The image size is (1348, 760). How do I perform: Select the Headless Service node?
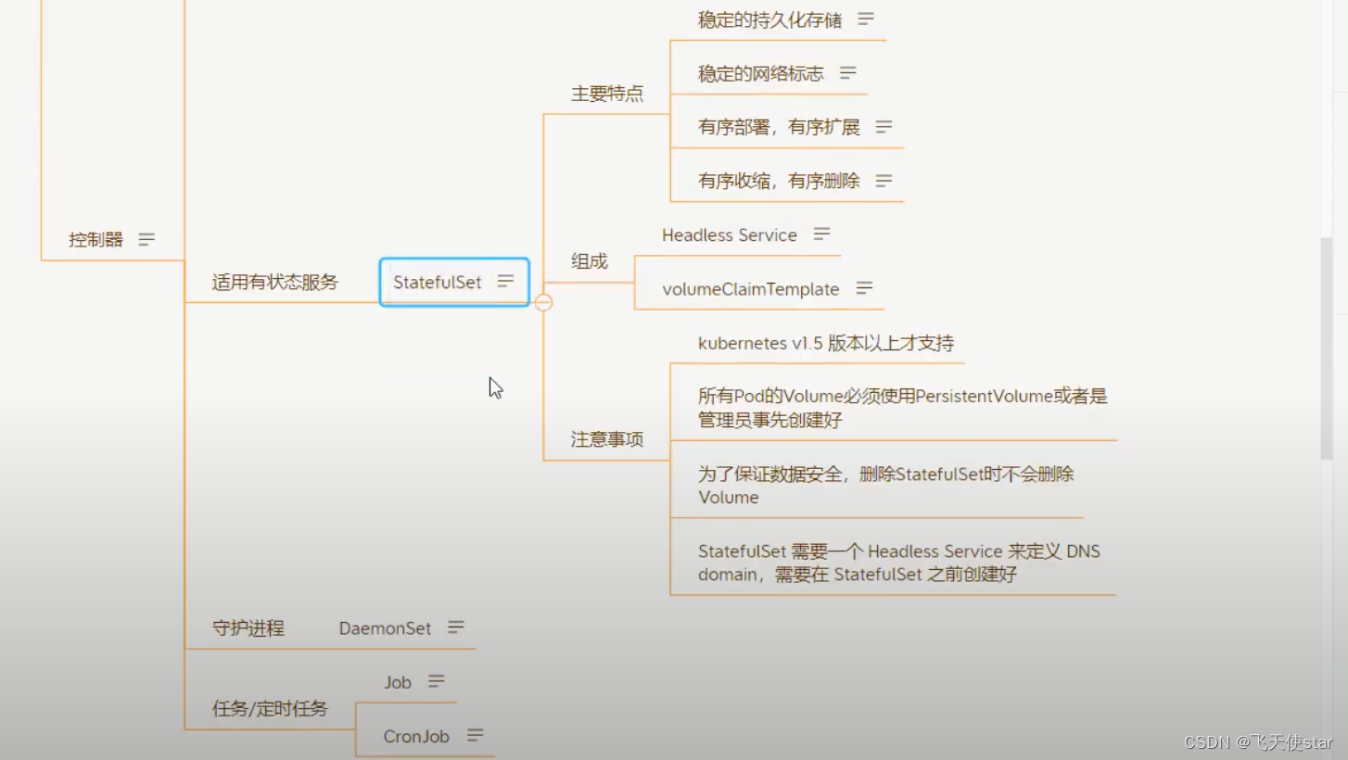pos(730,235)
